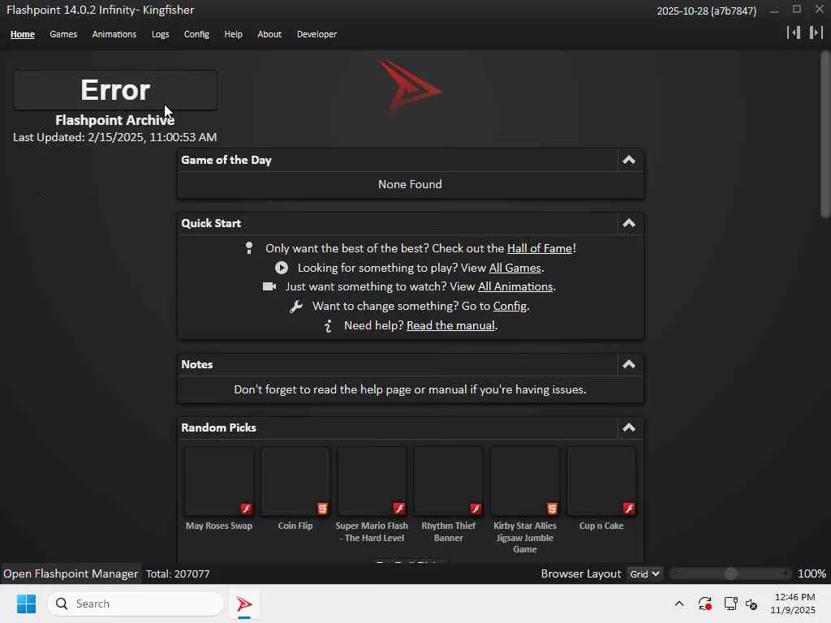Click the Error update button

click(115, 90)
